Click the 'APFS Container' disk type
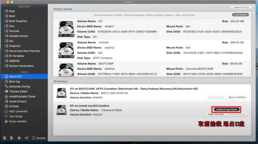The image size is (258, 144). (103, 58)
